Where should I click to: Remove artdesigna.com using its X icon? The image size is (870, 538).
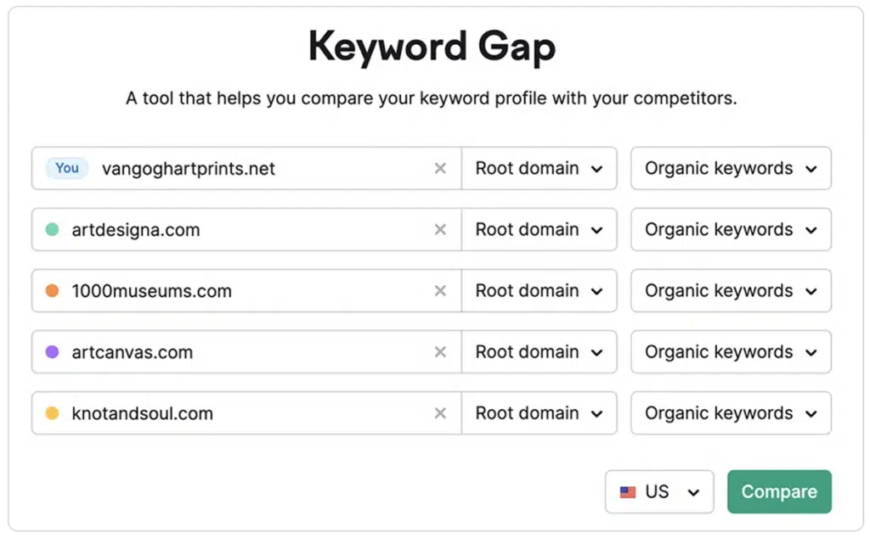coord(440,229)
